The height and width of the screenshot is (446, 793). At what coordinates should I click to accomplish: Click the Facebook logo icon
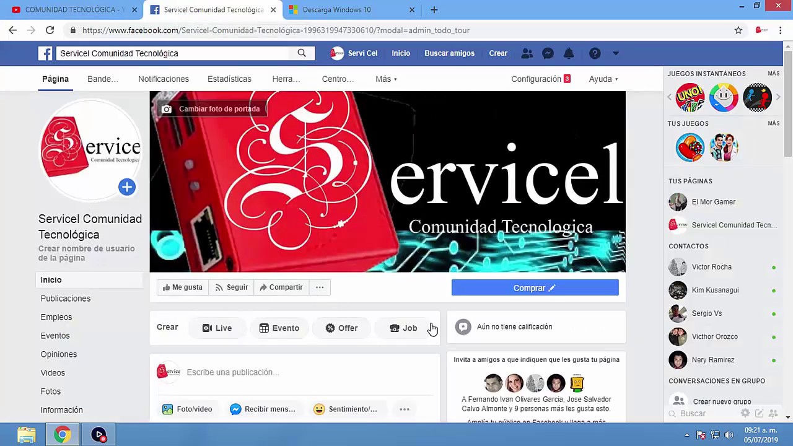pos(45,53)
